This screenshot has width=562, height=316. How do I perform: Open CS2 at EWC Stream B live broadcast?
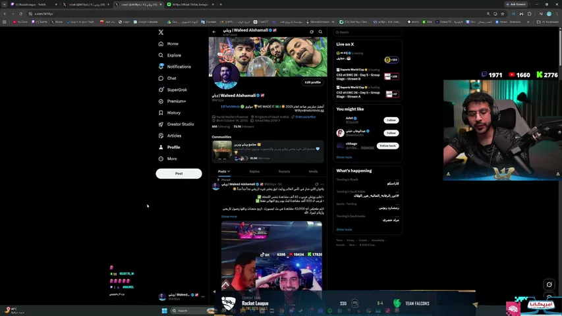[368, 74]
